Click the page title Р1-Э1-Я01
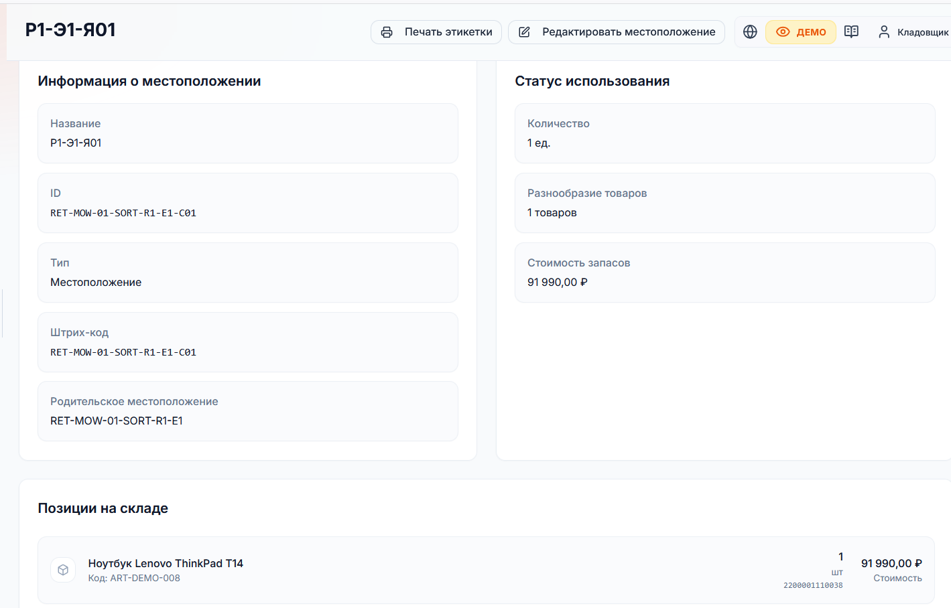Viewport: 951px width, 608px height. 70,29
